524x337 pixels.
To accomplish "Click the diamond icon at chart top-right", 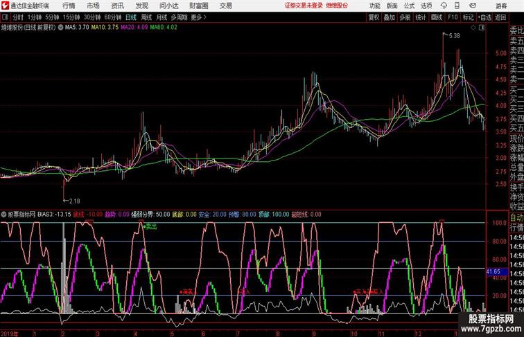I will [473, 28].
